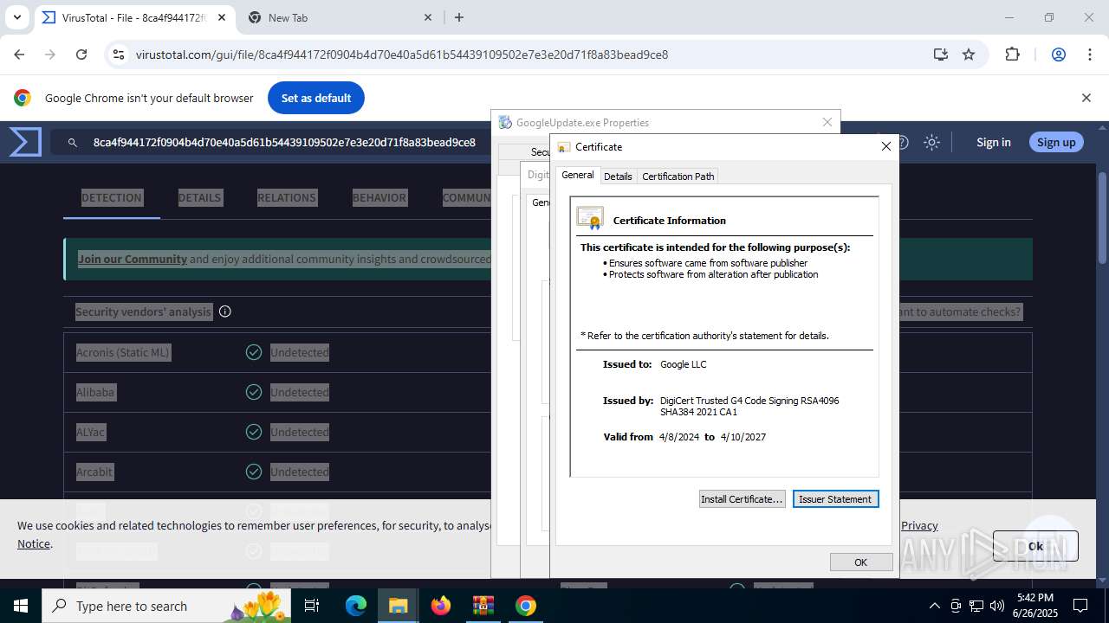The width and height of the screenshot is (1109, 623).
Task: View site information for virustotal.com
Action: tap(119, 55)
